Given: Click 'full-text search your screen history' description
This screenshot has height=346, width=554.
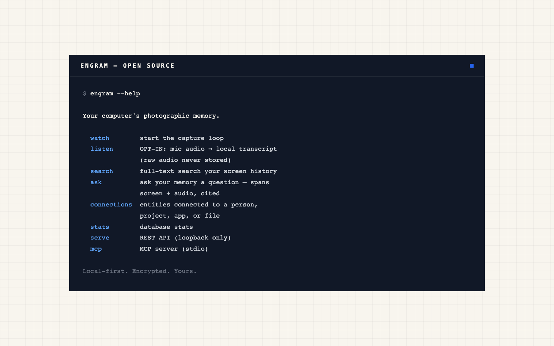Looking at the screenshot, I should (x=208, y=171).
